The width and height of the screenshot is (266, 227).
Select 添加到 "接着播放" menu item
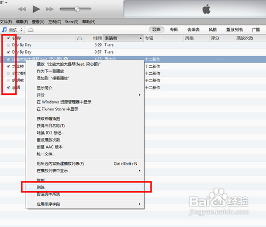click(85, 78)
